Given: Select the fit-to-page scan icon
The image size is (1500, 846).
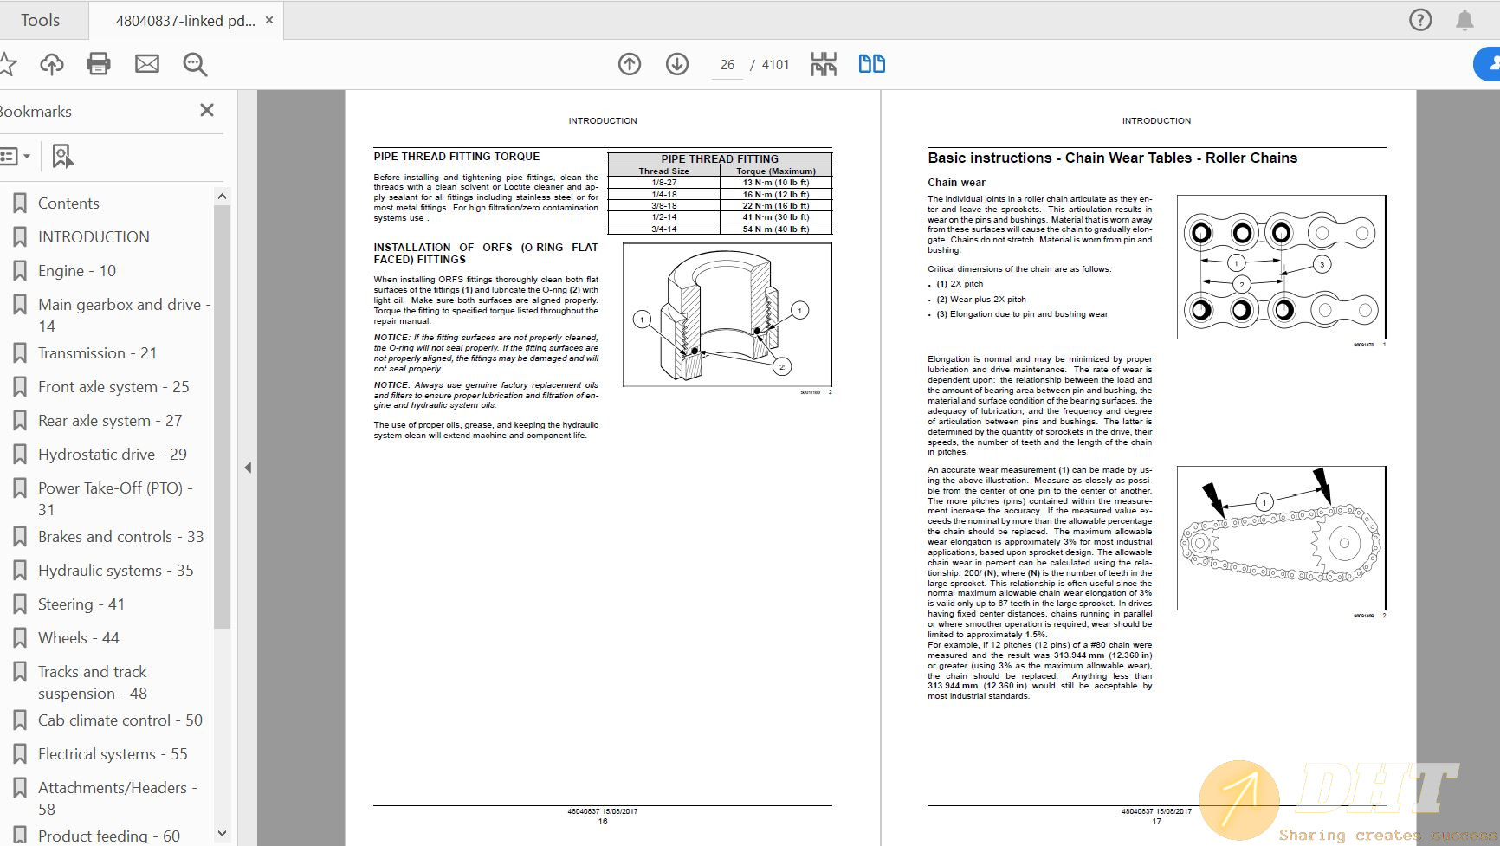Looking at the screenshot, I should [x=824, y=64].
